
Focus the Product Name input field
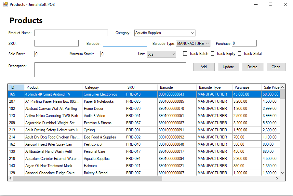(71, 33)
